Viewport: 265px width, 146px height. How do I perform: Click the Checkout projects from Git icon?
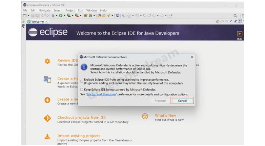(47, 119)
